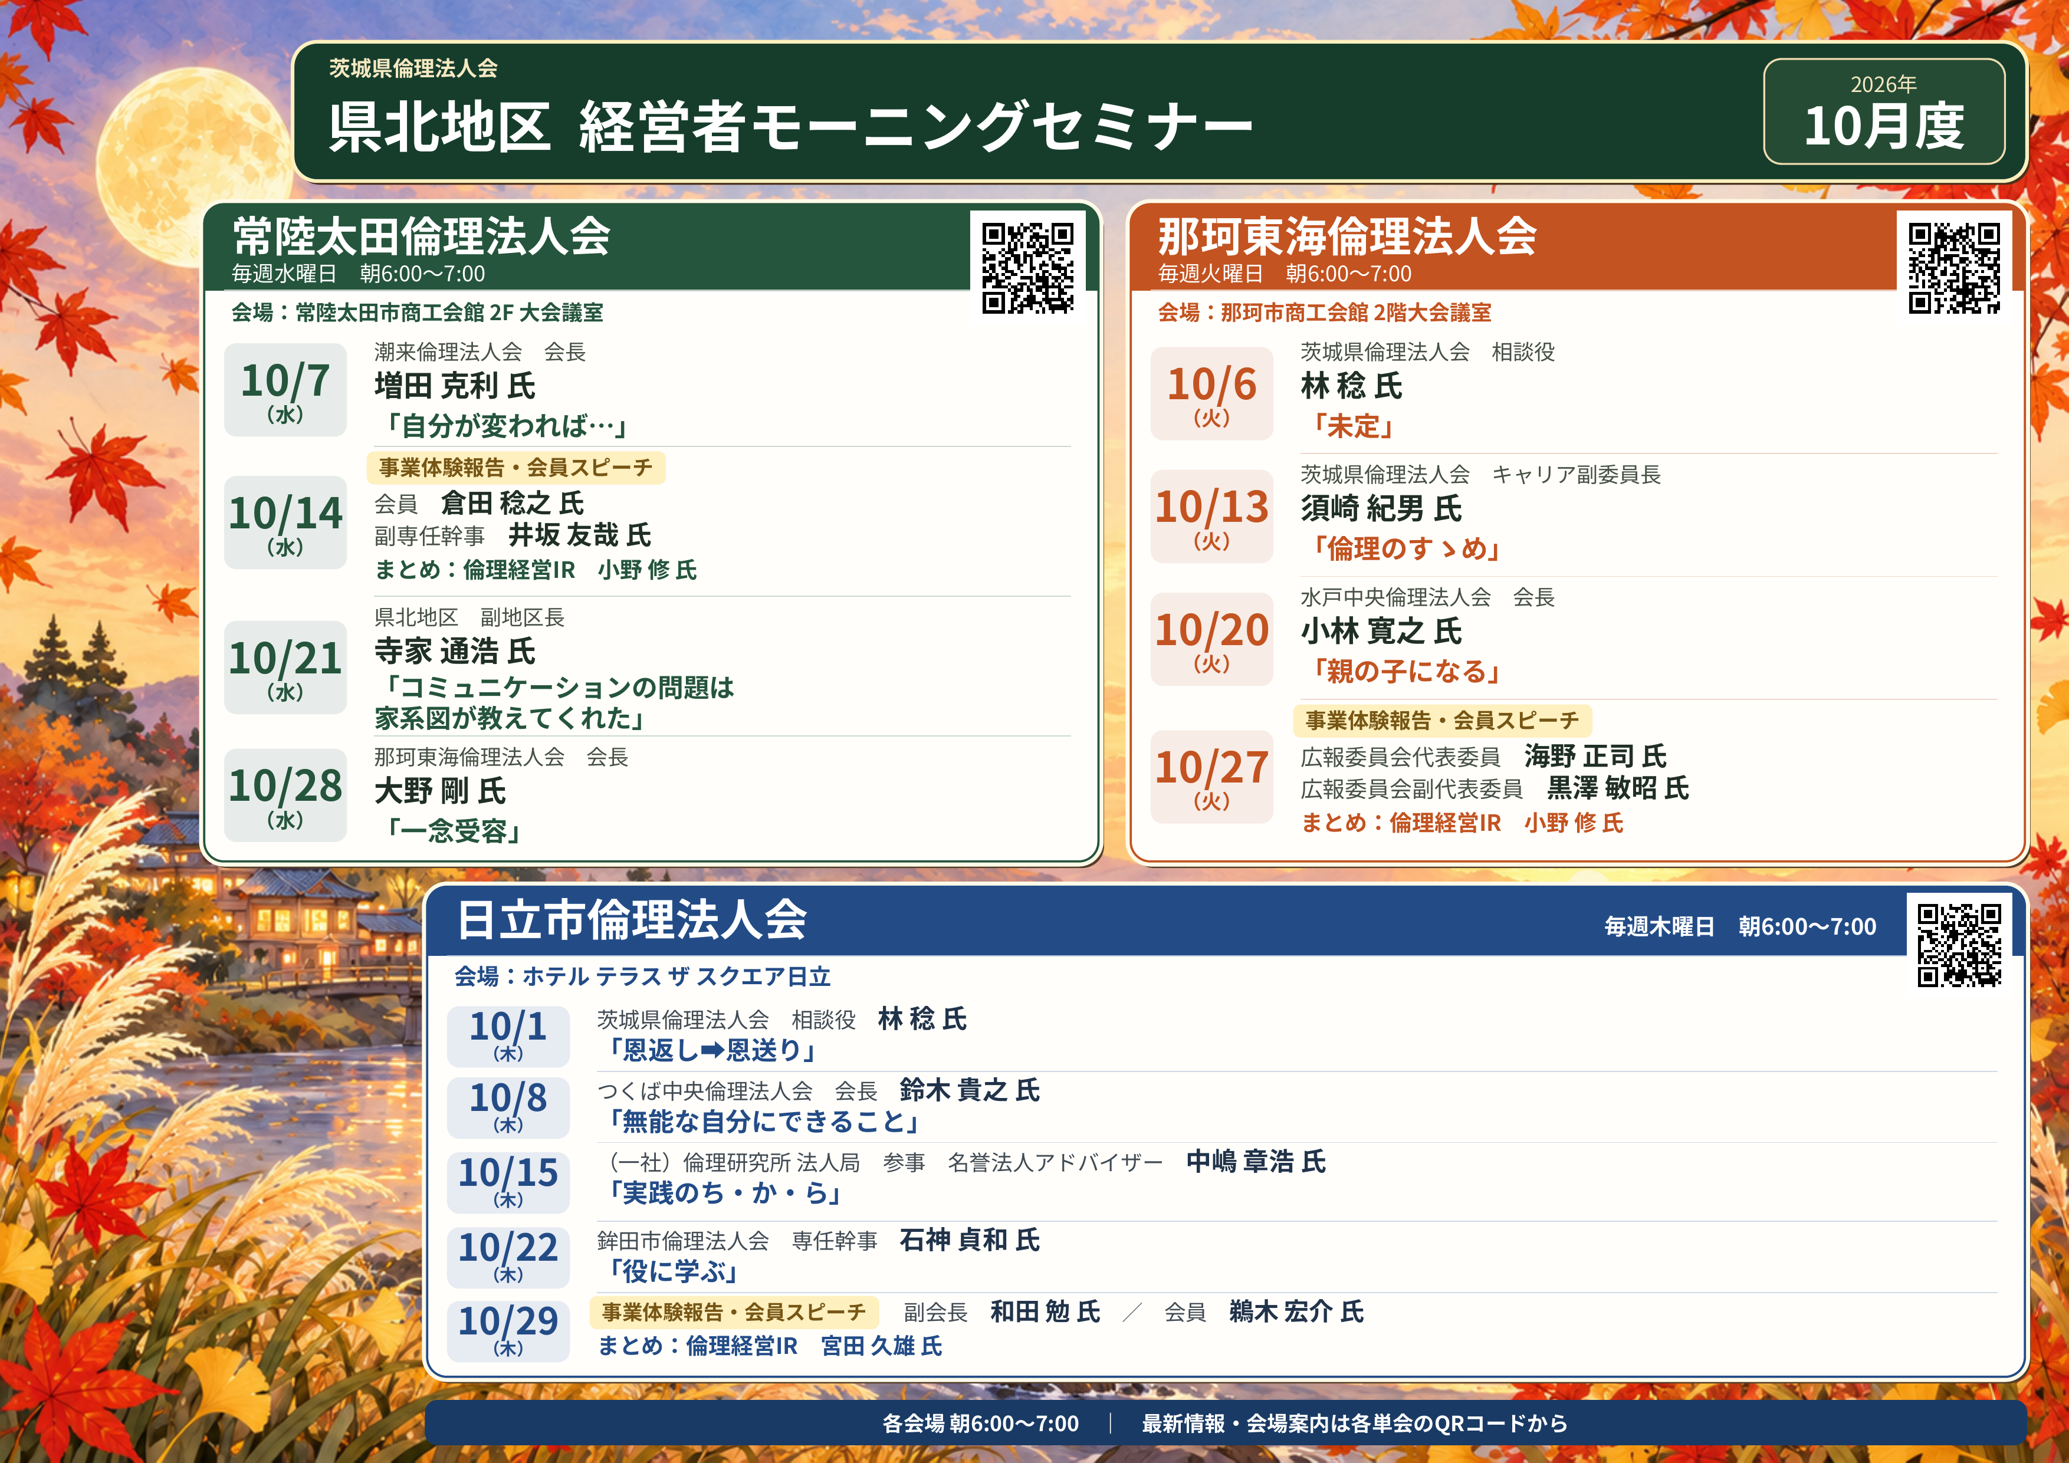2069x1463 pixels.
Task: Select the 10/13 (火) date badge
Action: 1211,516
